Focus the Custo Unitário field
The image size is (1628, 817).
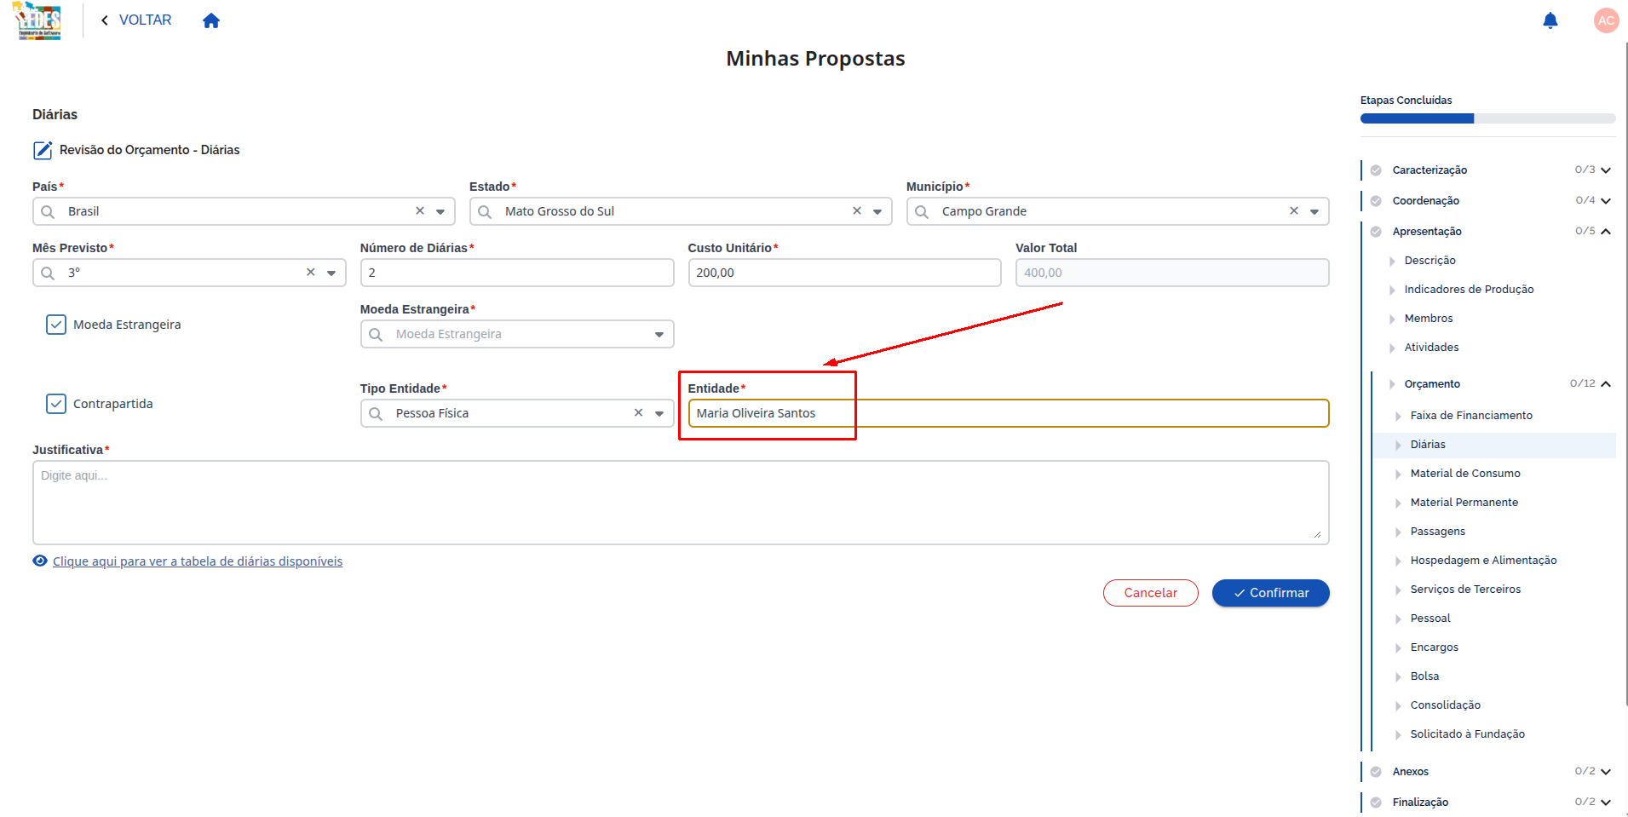[x=844, y=273]
